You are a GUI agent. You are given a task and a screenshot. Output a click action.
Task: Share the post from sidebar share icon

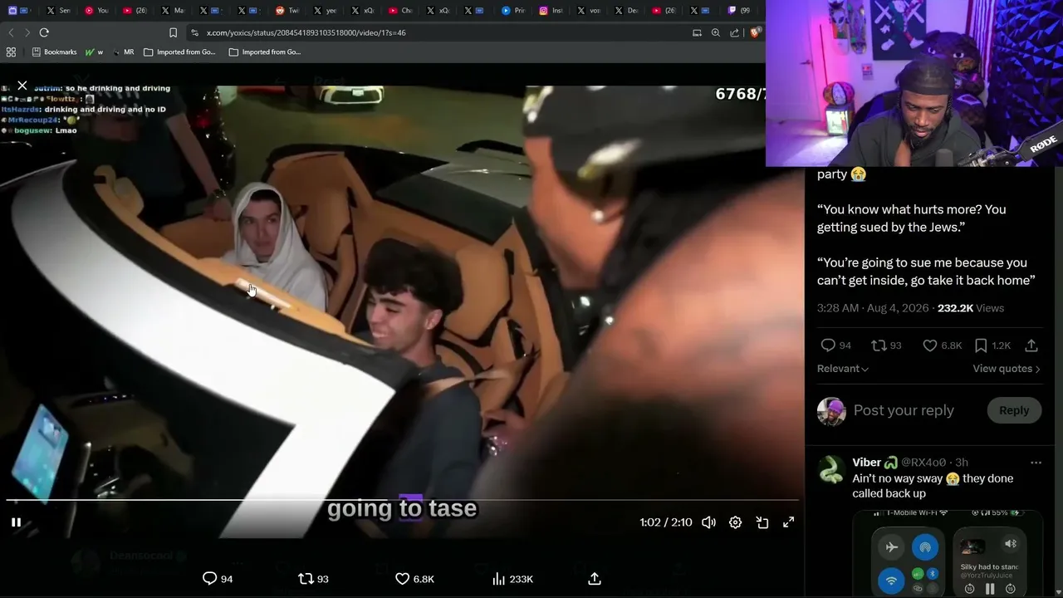(1031, 346)
